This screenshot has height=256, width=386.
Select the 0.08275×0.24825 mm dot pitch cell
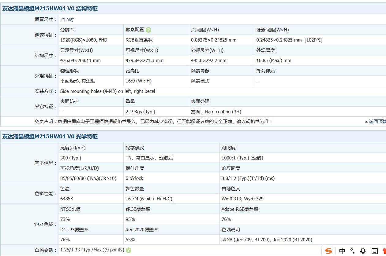pyautogui.click(x=214, y=40)
